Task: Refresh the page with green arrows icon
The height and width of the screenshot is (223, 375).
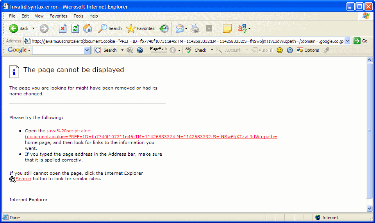Action: 75,28
